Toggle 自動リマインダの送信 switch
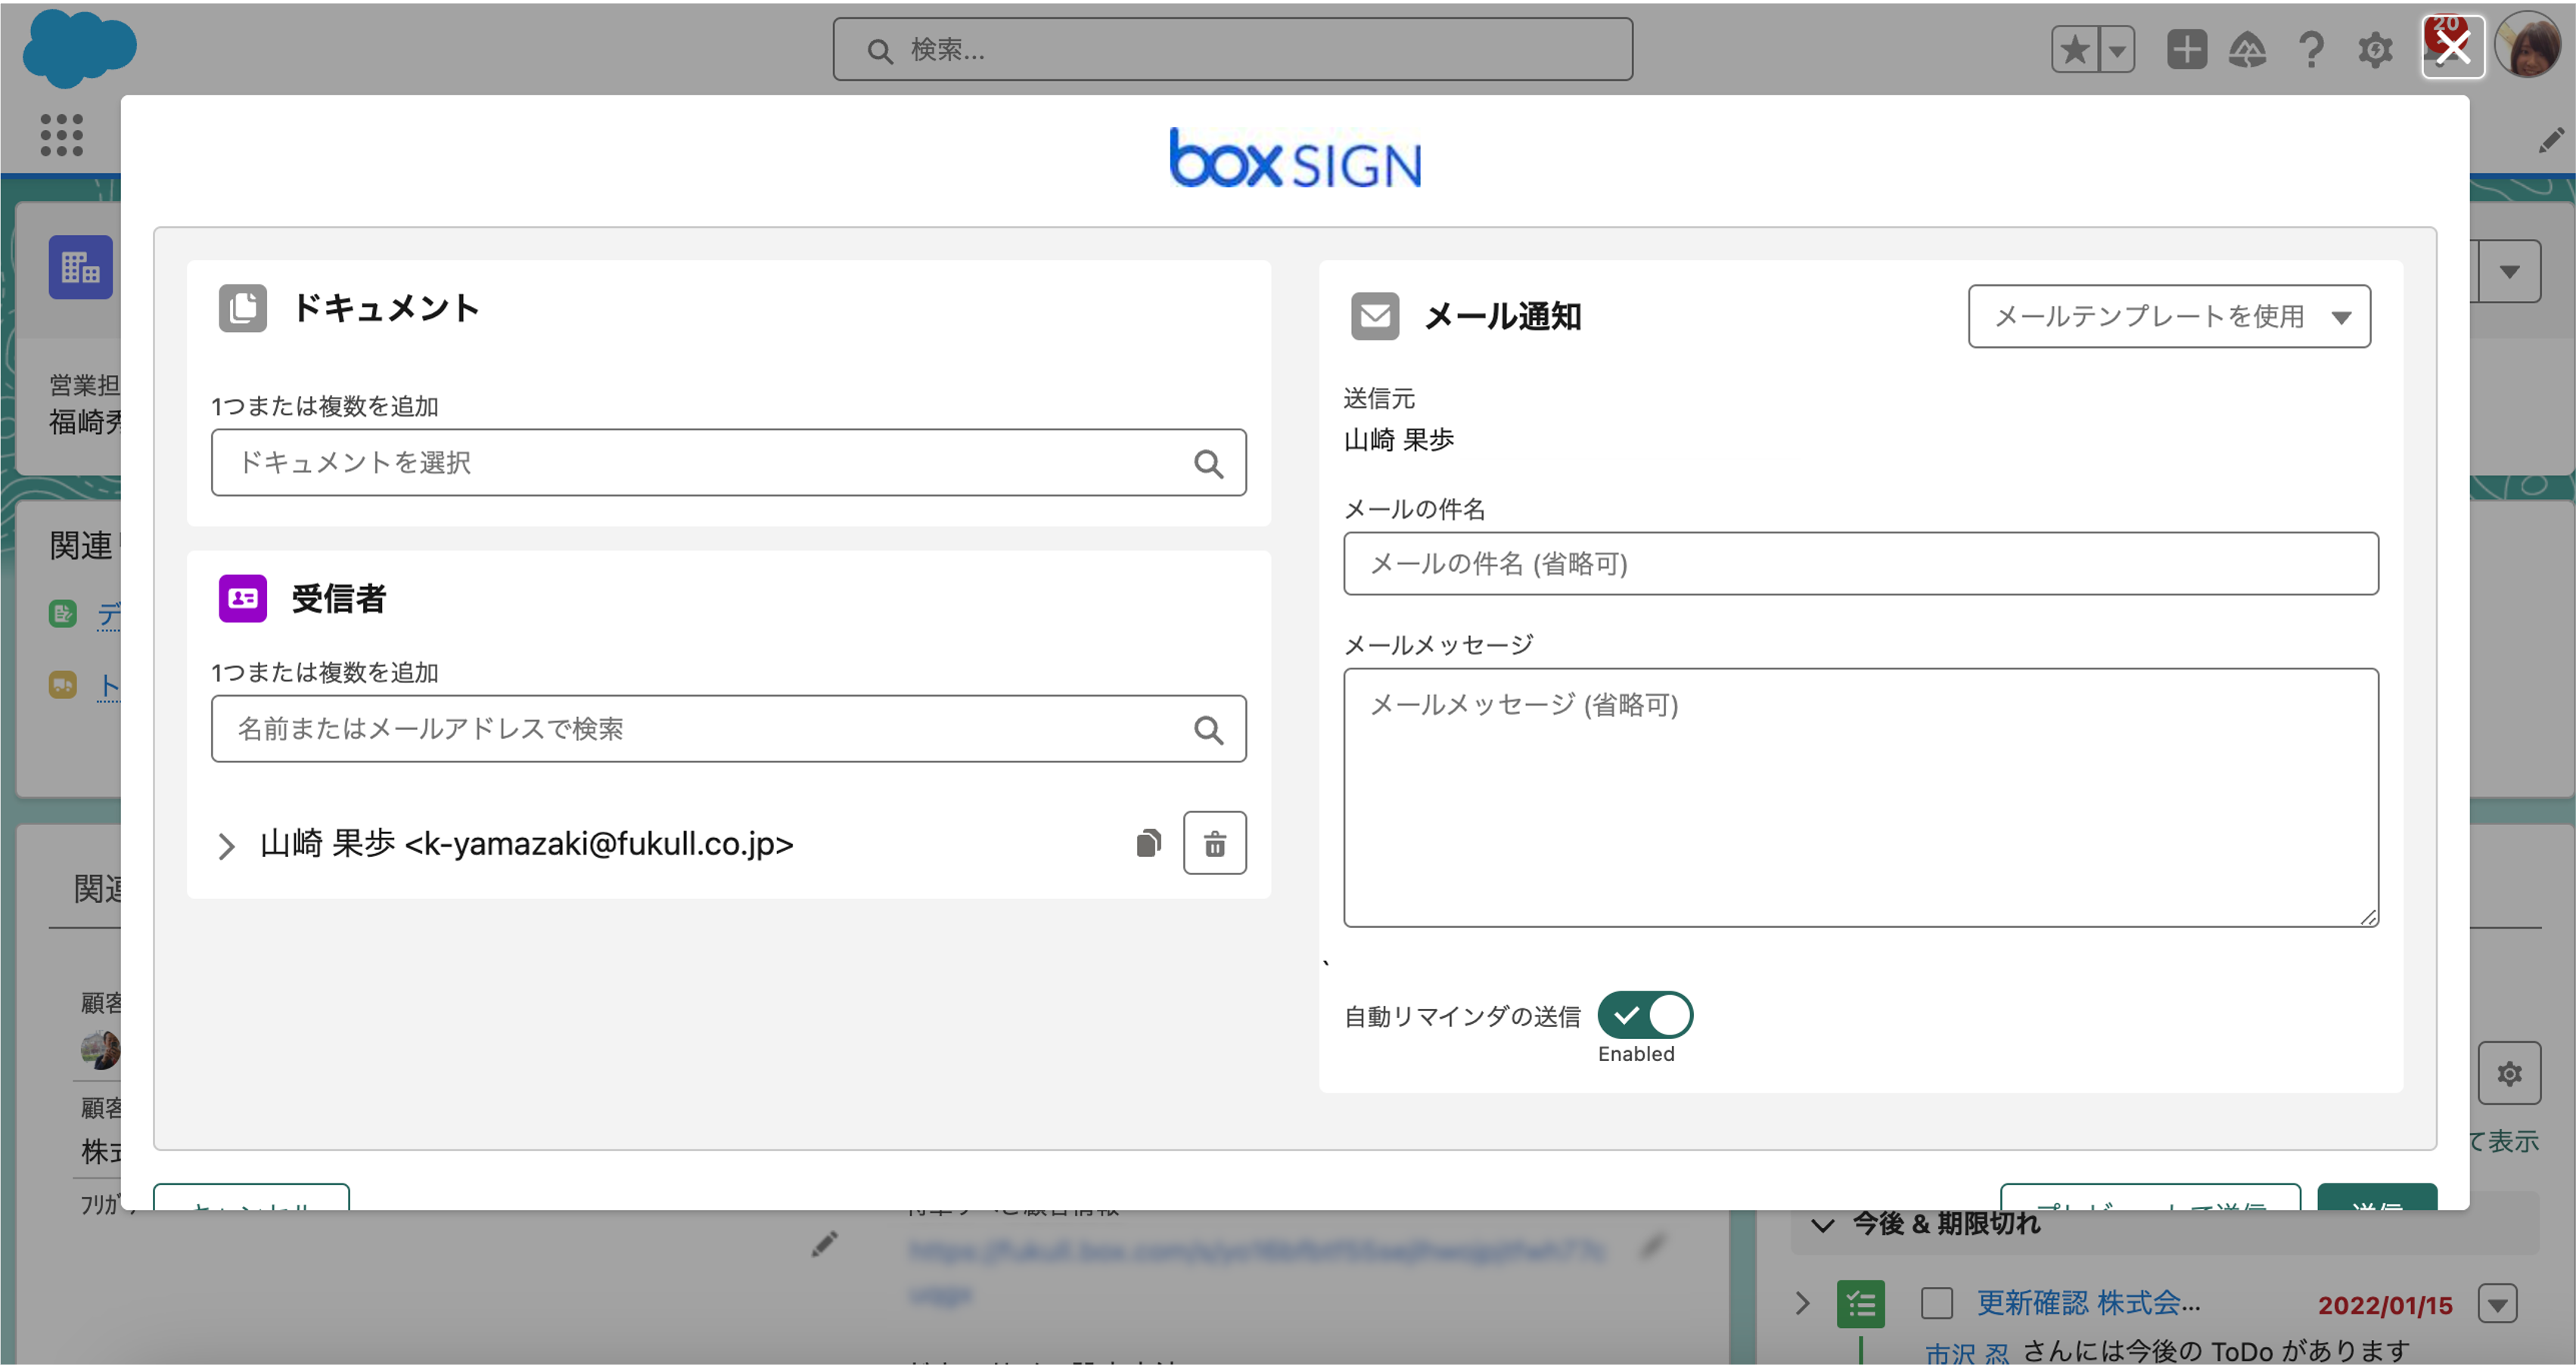 (1644, 1014)
